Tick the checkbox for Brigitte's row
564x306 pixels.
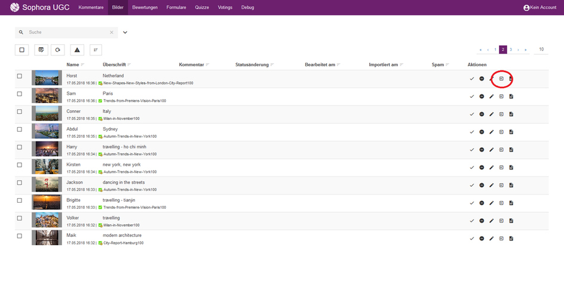20,200
